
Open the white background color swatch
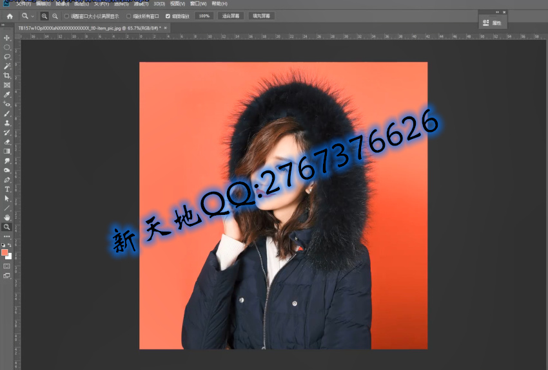(10, 257)
